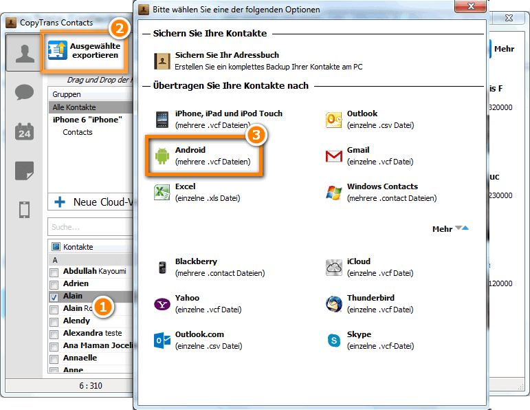Focus the Suche search field
The image size is (530, 410).
click(90, 227)
